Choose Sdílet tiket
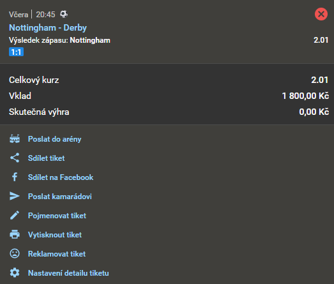 46,158
